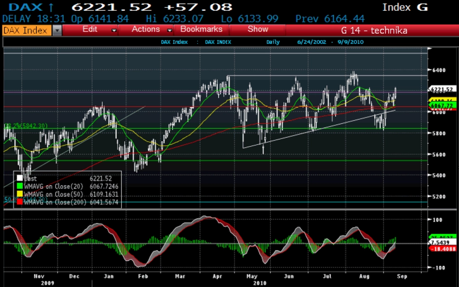Click red WMAVG on Close(200) legend swatch
The width and height of the screenshot is (459, 287).
click(20, 202)
